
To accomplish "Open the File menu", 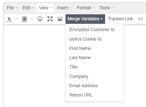I will click(12, 8).
